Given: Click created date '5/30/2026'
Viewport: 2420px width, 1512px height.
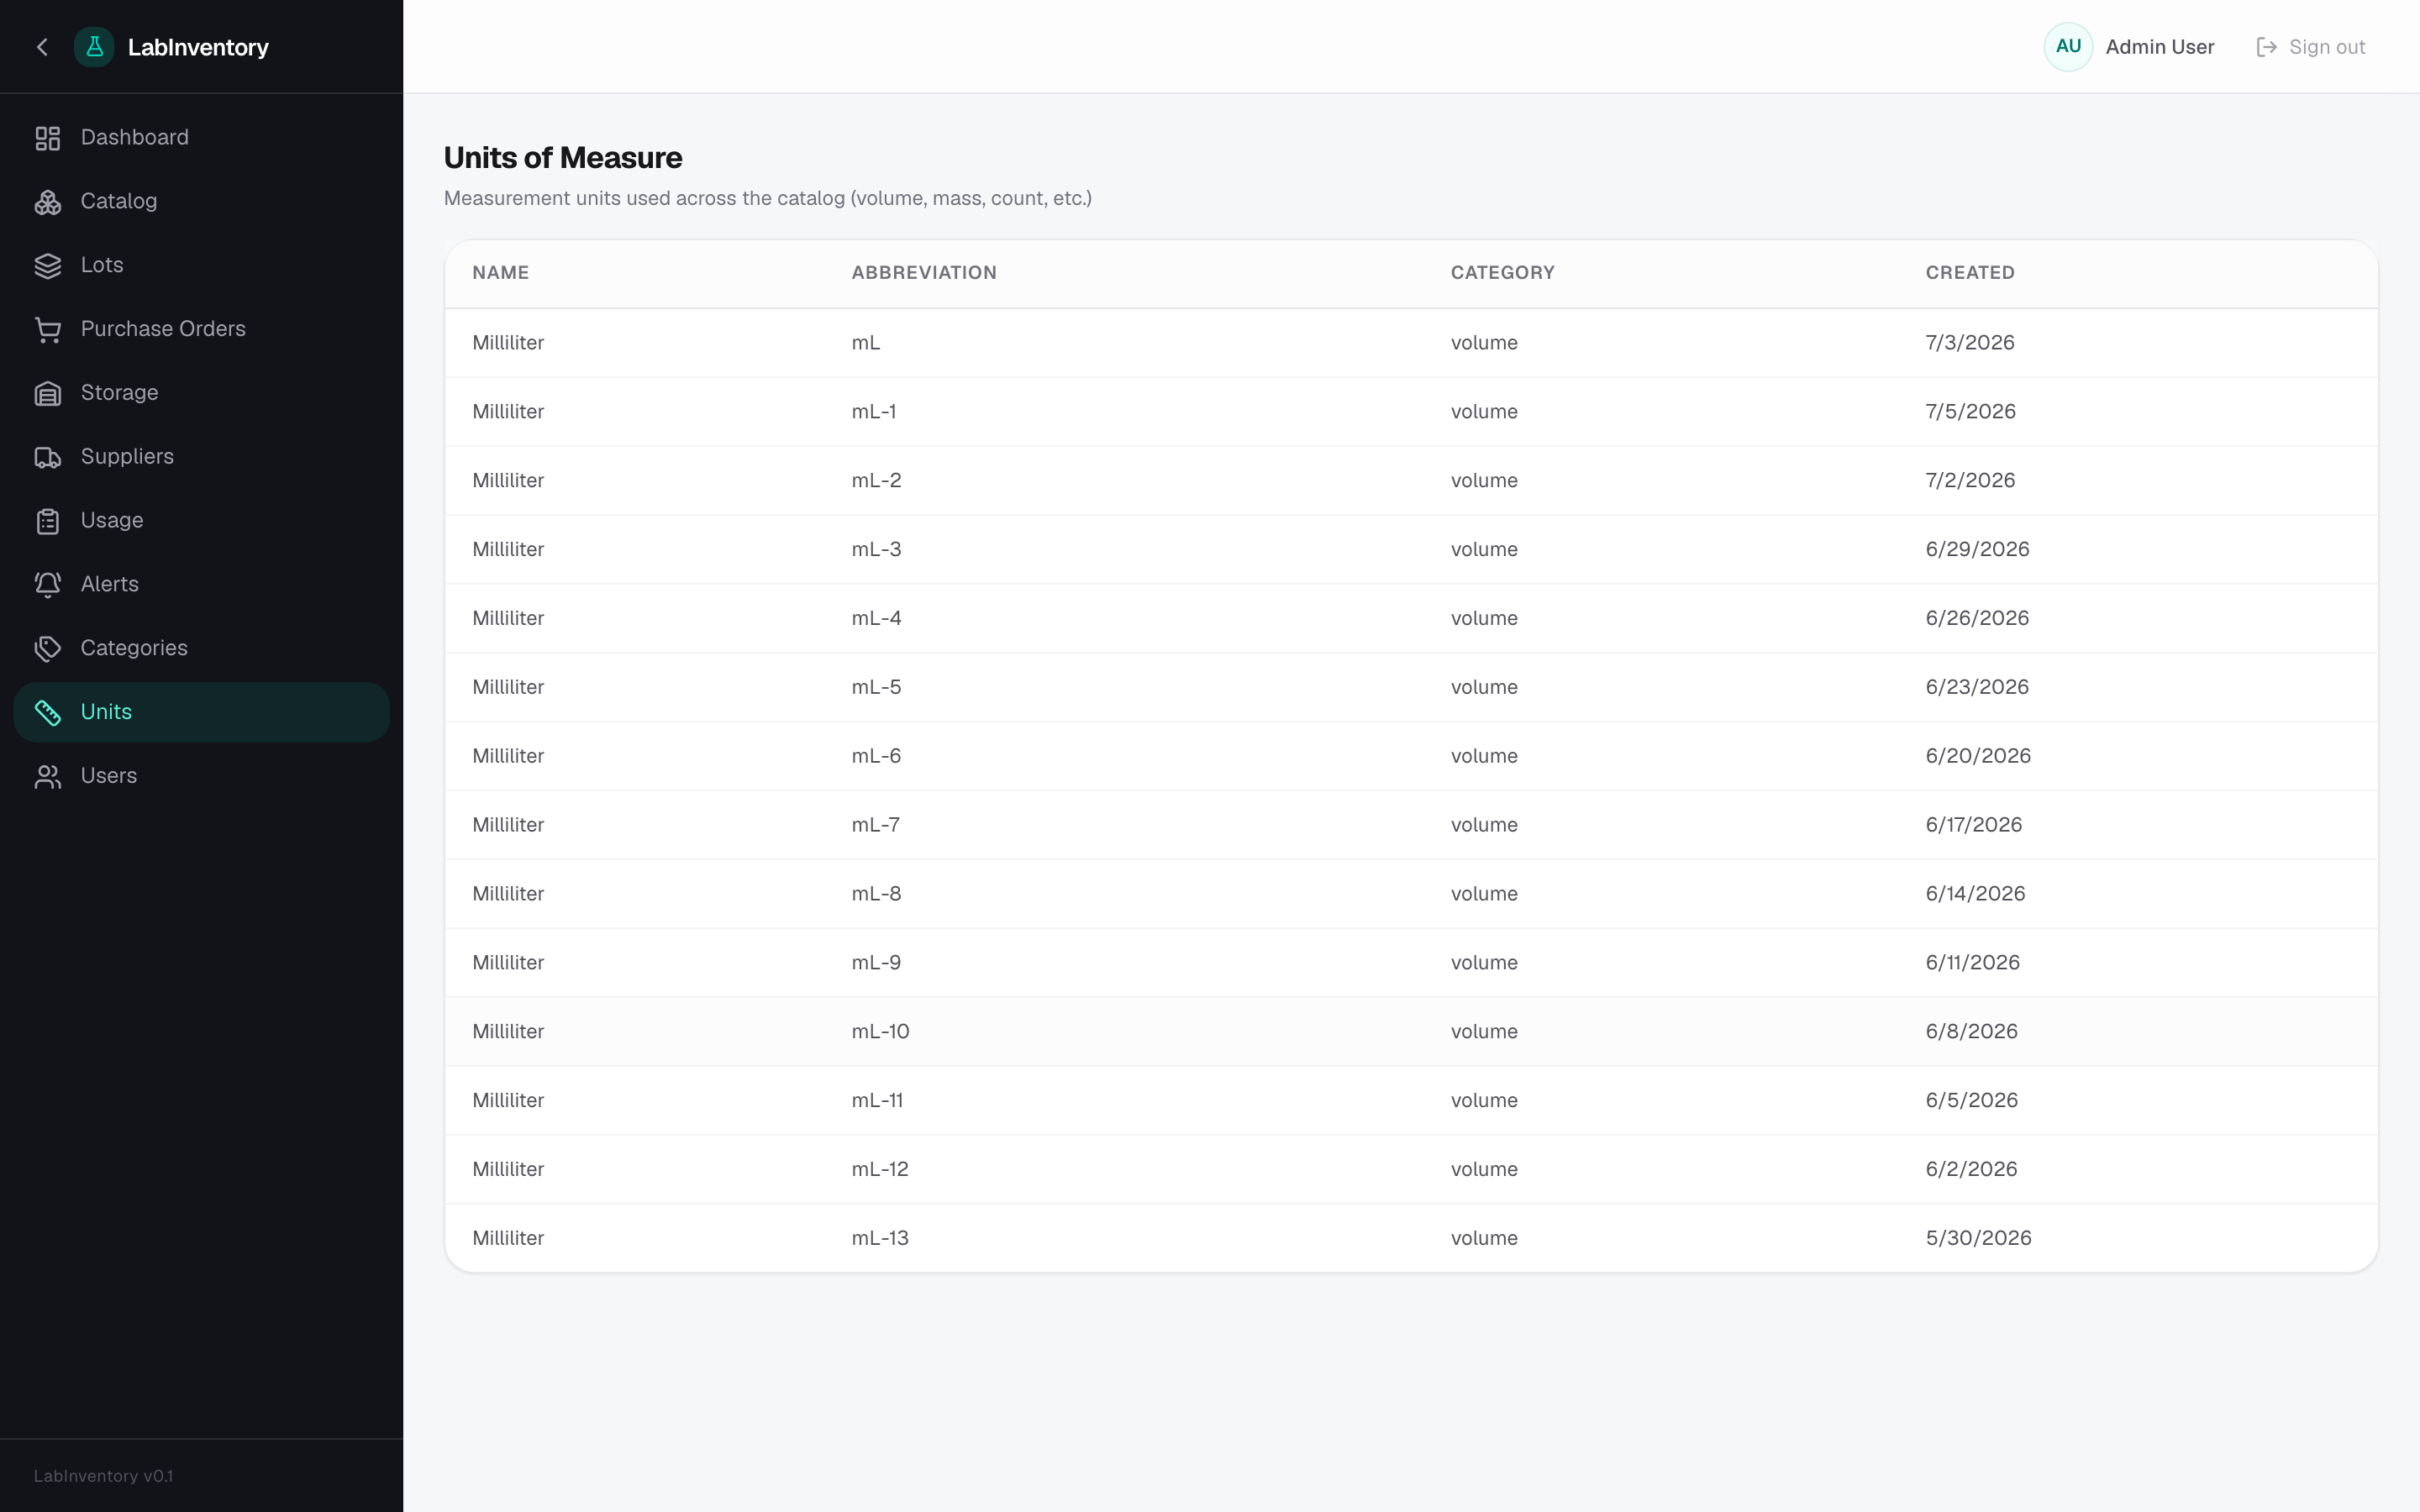Looking at the screenshot, I should pyautogui.click(x=1978, y=1239).
